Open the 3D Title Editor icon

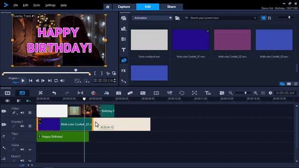(207, 93)
